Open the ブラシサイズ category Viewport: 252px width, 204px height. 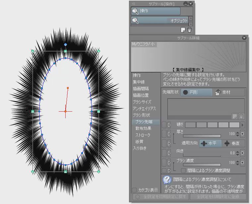(x=142, y=102)
